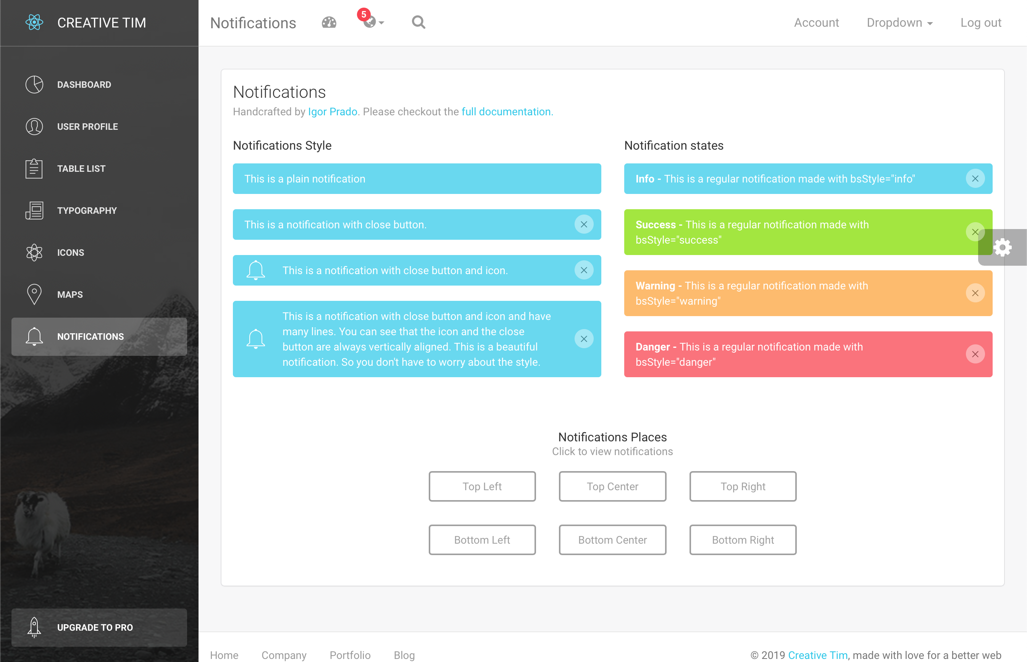This screenshot has width=1027, height=662.
Task: Click the Notifications sidebar icon
Action: 34,336
